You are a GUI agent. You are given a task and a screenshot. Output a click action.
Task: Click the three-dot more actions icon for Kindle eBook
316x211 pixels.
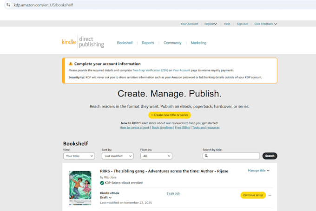point(270,195)
